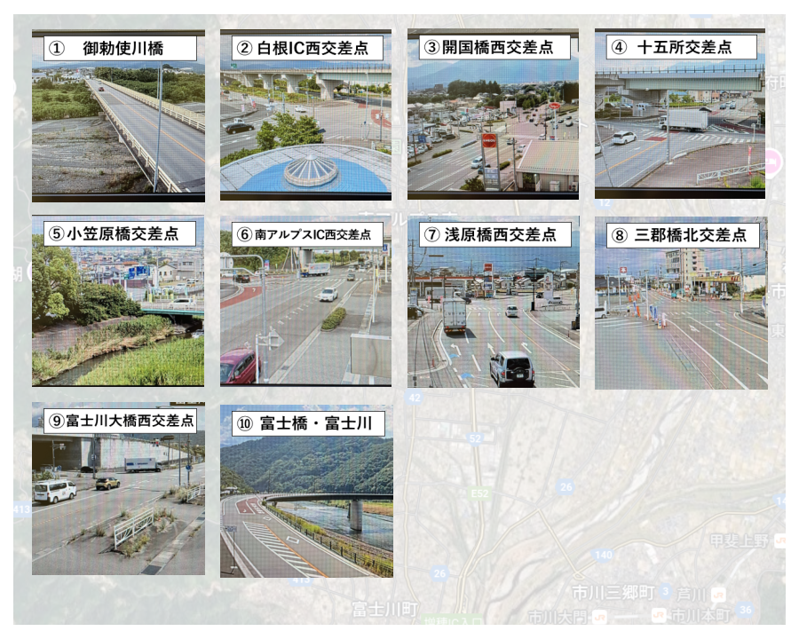This screenshot has width=799, height=639.
Task: Click the pink lodging map marker
Action: coord(771,163)
